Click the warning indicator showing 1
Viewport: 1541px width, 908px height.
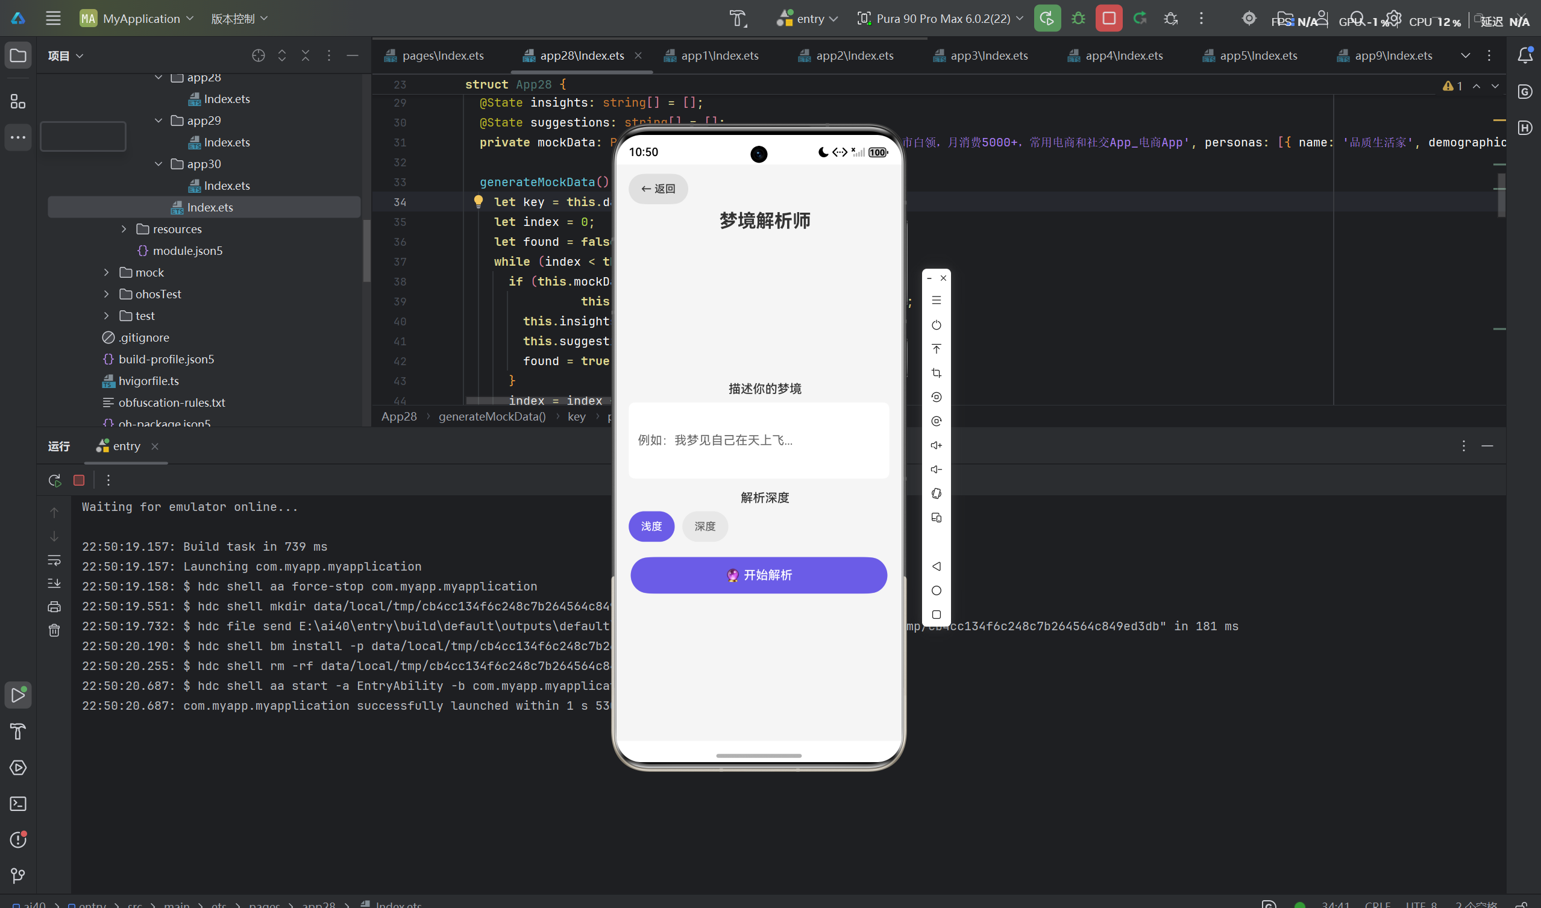(x=1452, y=86)
